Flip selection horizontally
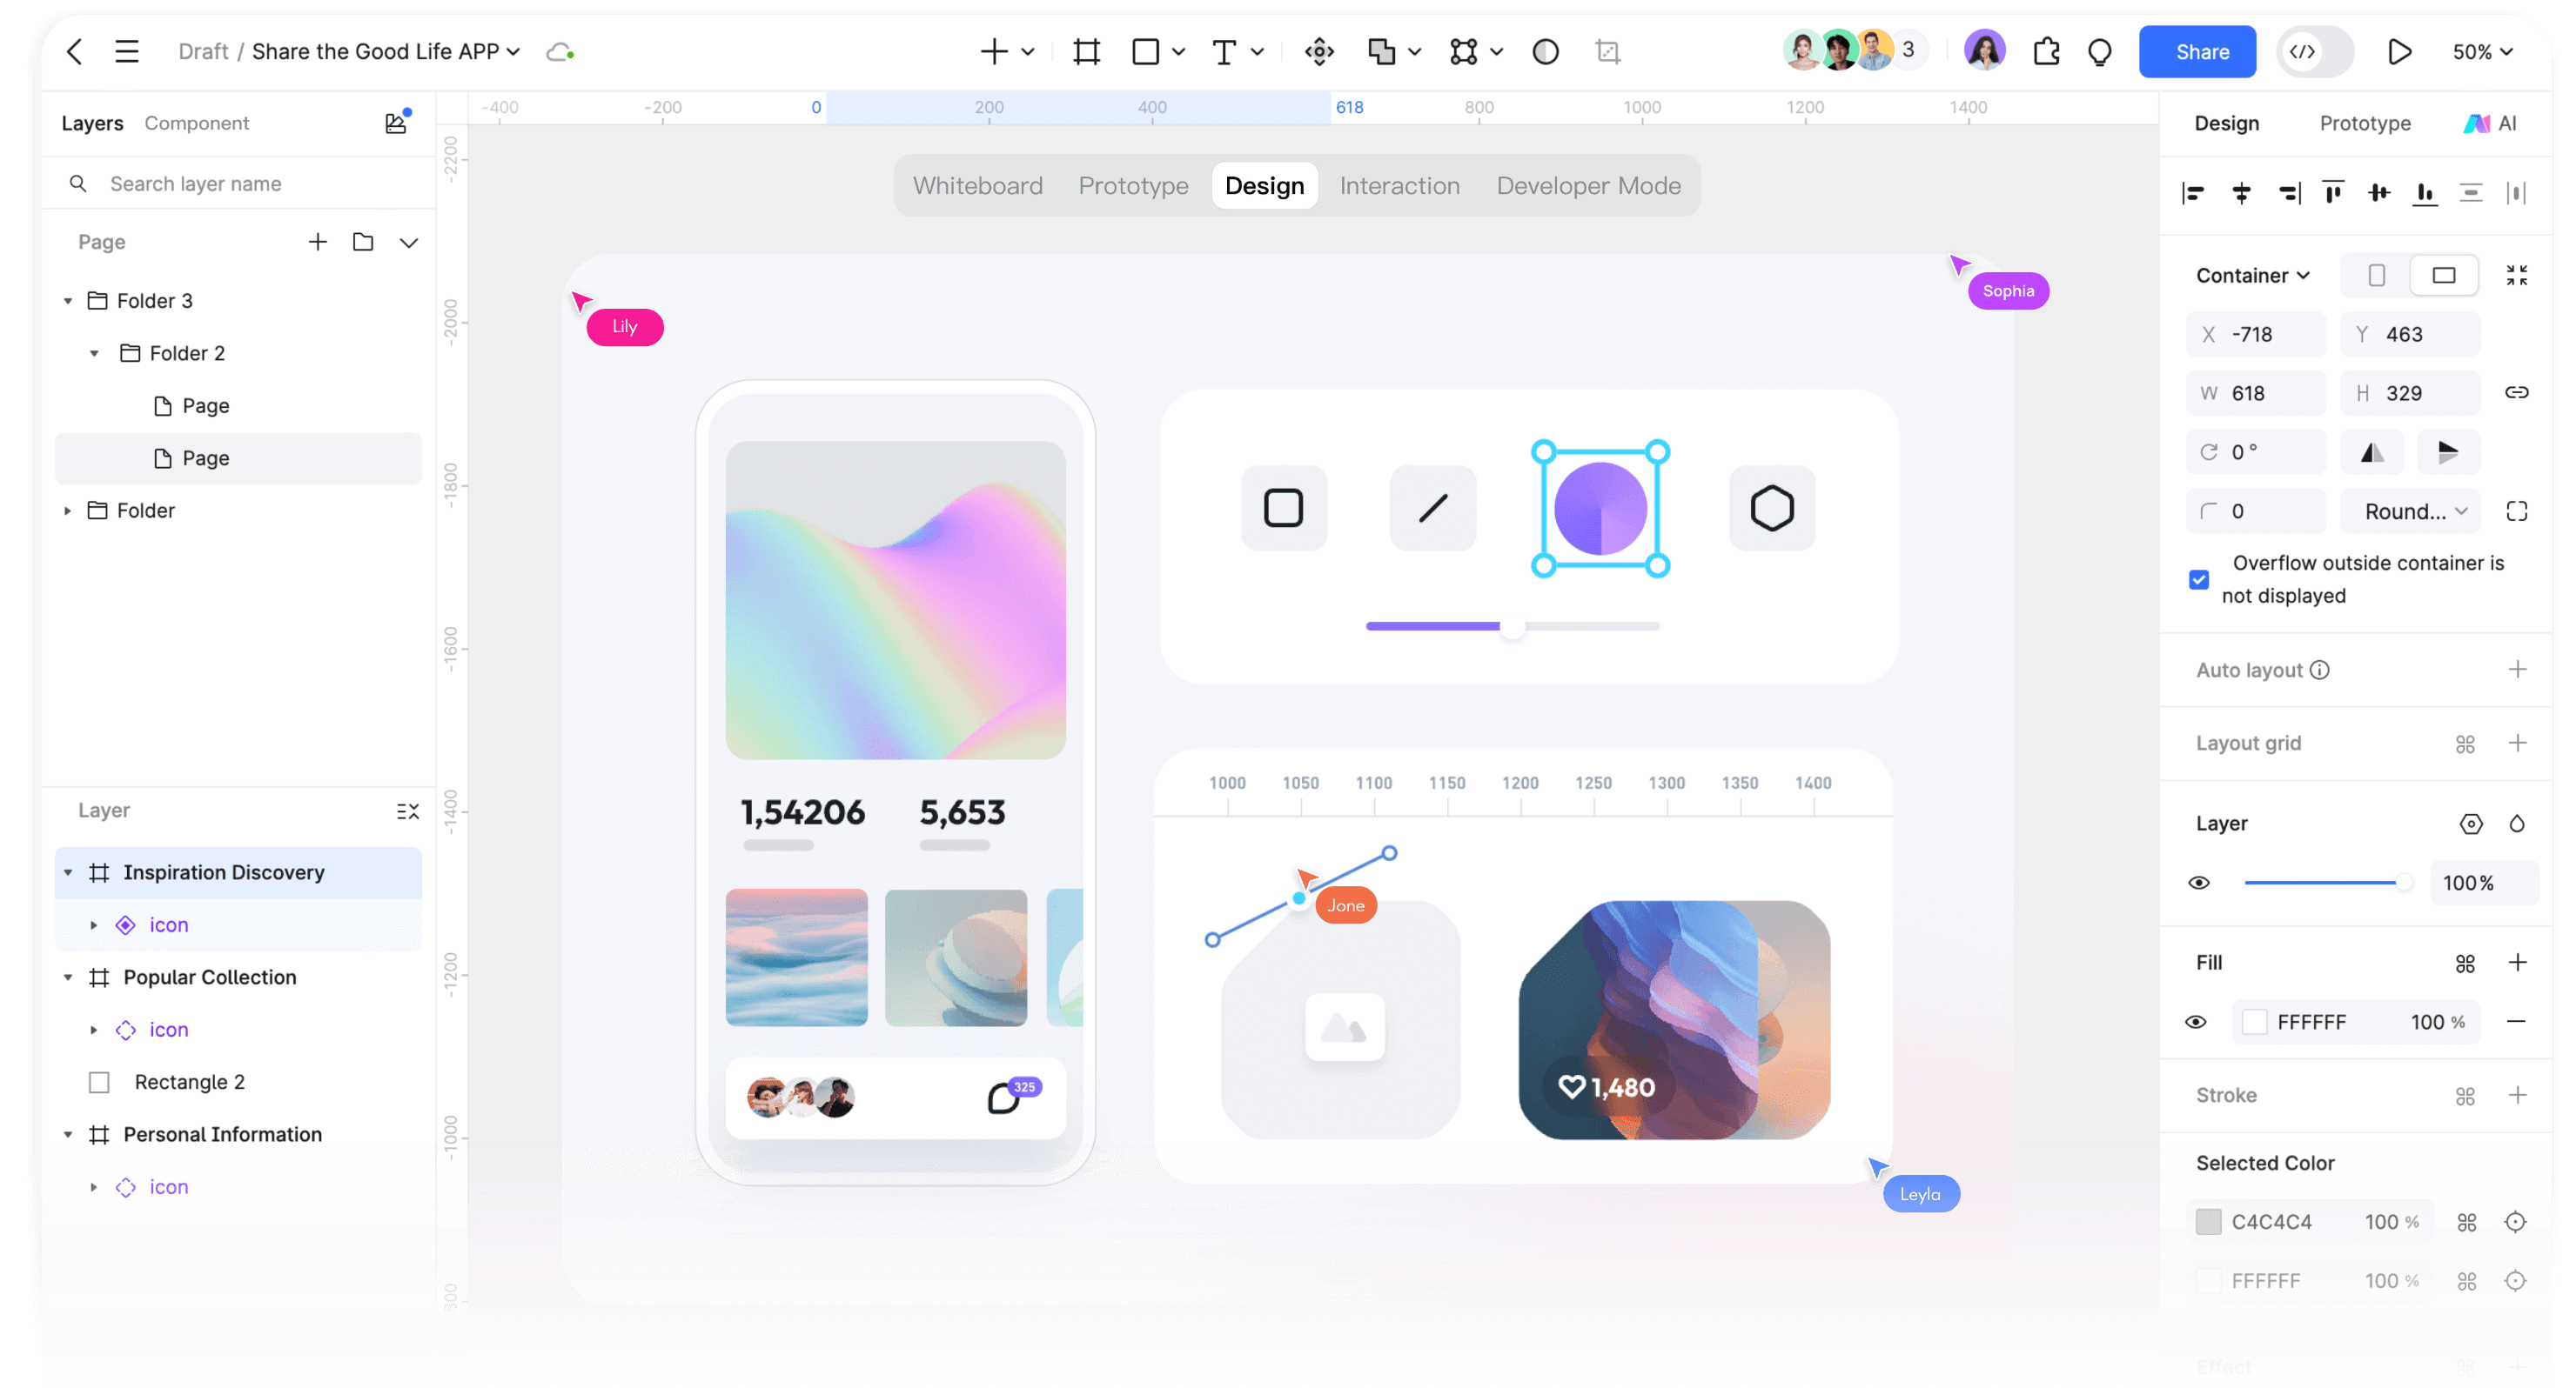Image resolution: width=2576 pixels, height=1388 pixels. [x=2372, y=453]
